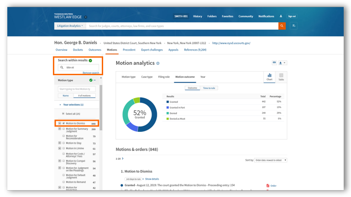351x197 pixels.
Task: Tick the Motion to Stay checkbox
Action: (x=63, y=143)
